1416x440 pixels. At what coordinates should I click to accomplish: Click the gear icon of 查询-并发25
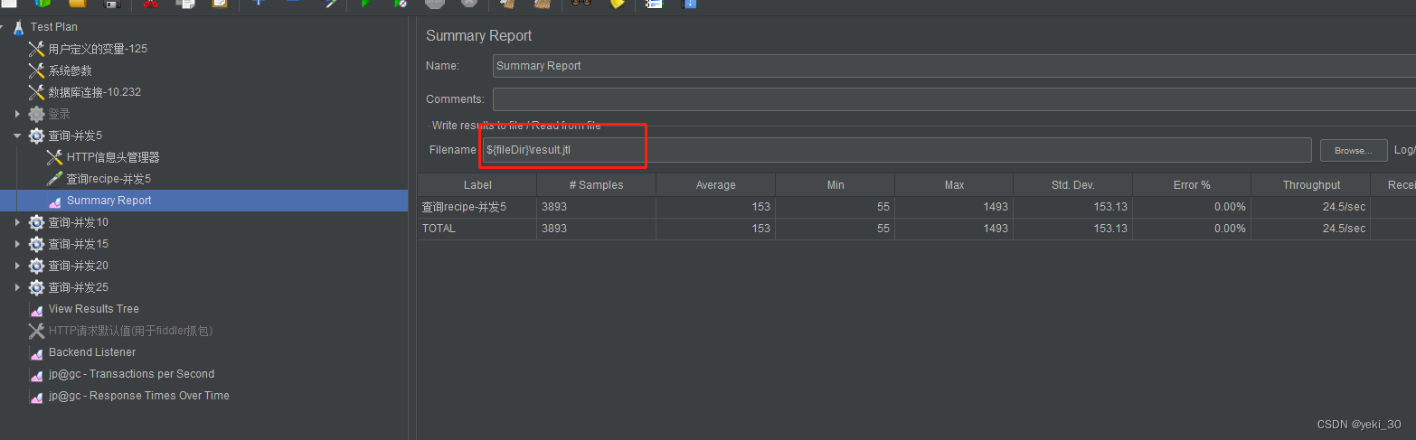(x=36, y=287)
